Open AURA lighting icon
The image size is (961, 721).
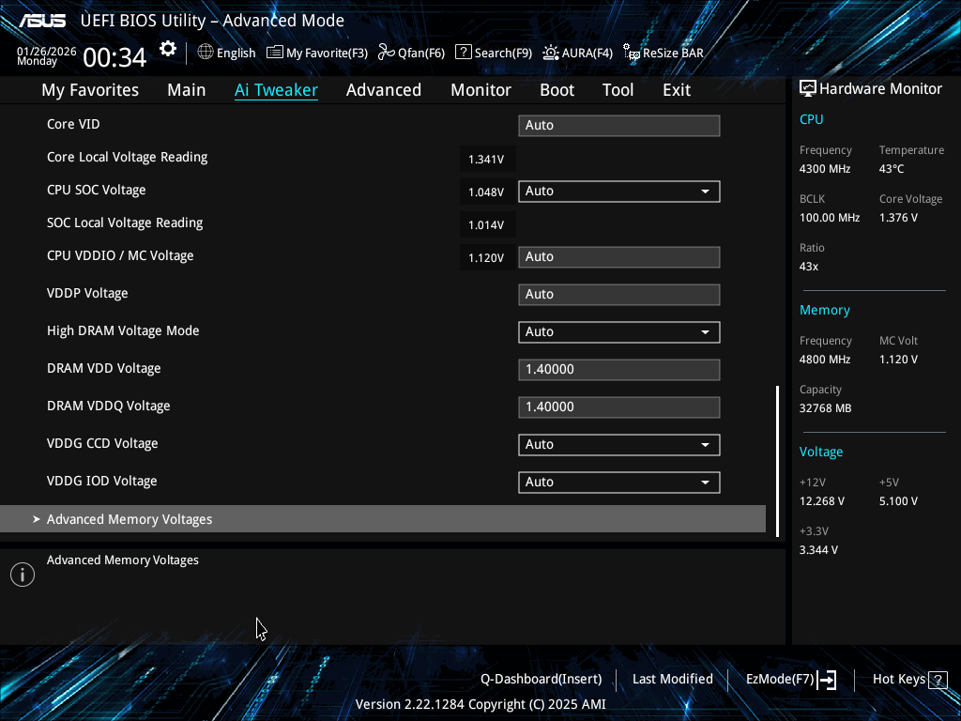tap(551, 53)
